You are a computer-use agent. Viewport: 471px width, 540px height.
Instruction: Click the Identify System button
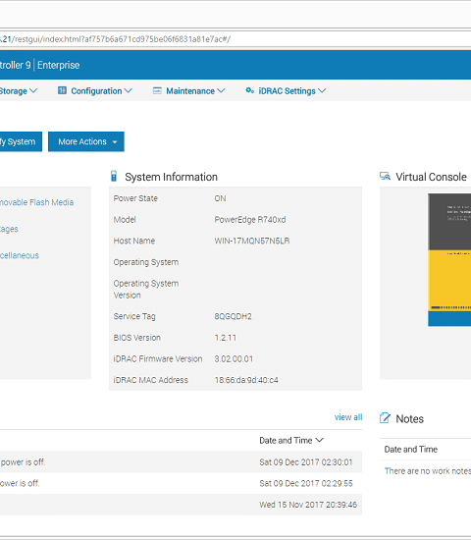pyautogui.click(x=21, y=141)
